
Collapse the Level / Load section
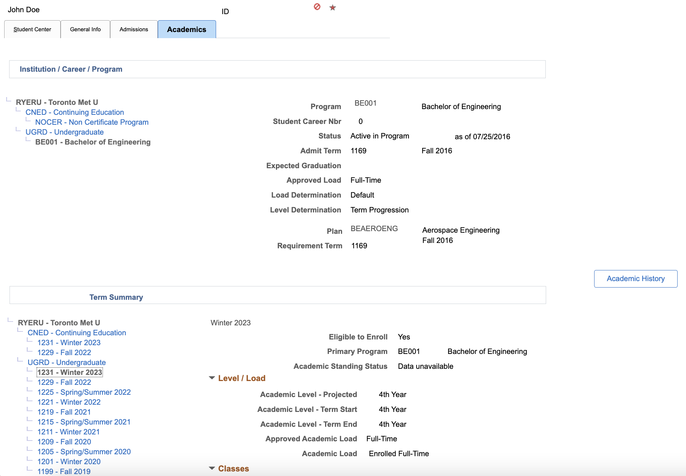(212, 378)
